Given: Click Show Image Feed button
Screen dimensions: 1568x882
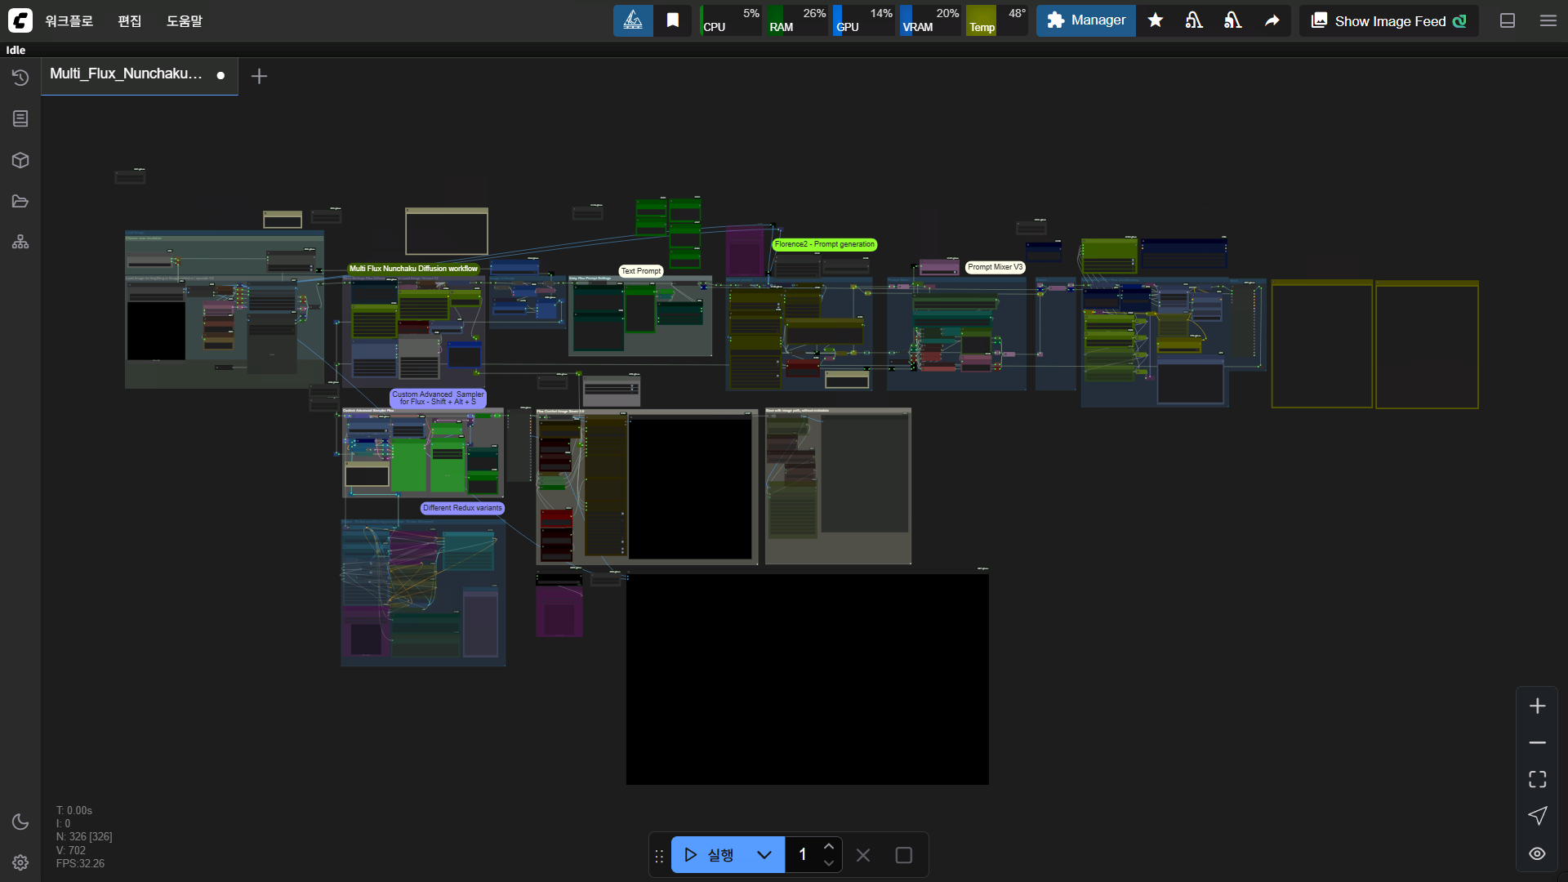Looking at the screenshot, I should point(1388,20).
